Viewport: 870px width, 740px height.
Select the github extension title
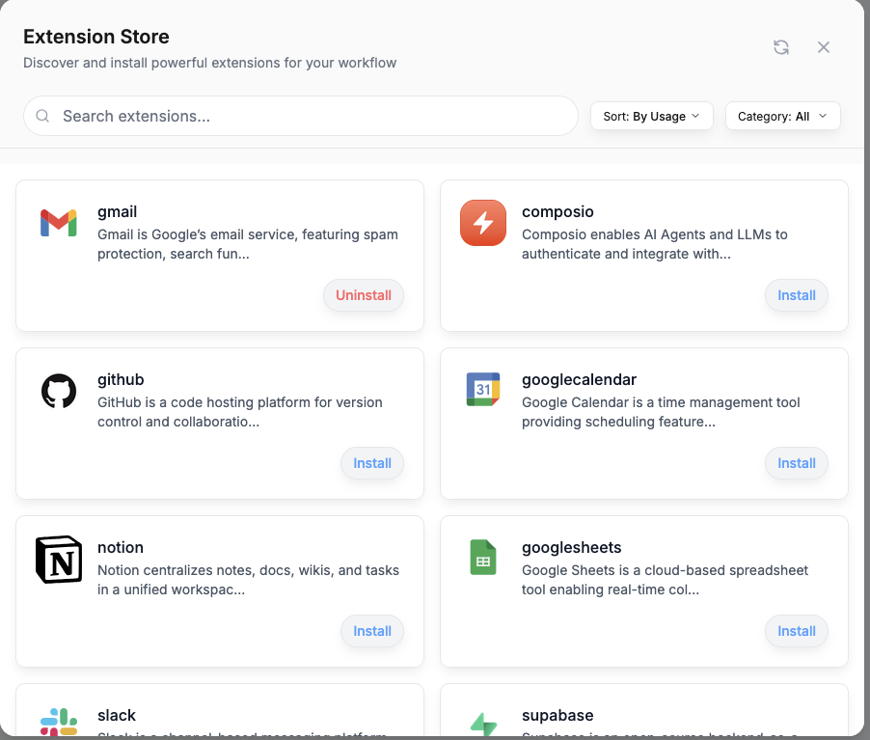(121, 380)
